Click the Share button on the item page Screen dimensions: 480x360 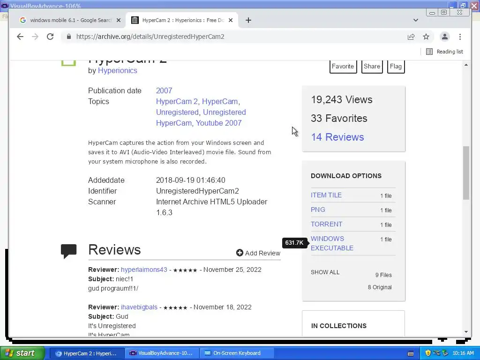pyautogui.click(x=372, y=67)
